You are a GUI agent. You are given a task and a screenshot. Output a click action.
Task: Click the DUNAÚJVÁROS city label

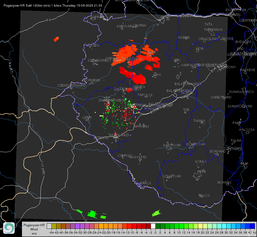242,92
